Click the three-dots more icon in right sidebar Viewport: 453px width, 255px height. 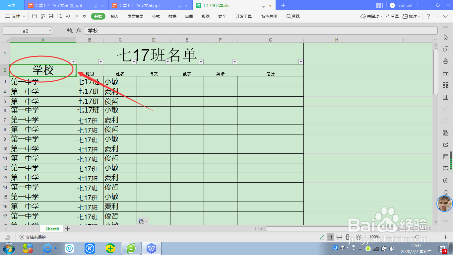pos(446,221)
